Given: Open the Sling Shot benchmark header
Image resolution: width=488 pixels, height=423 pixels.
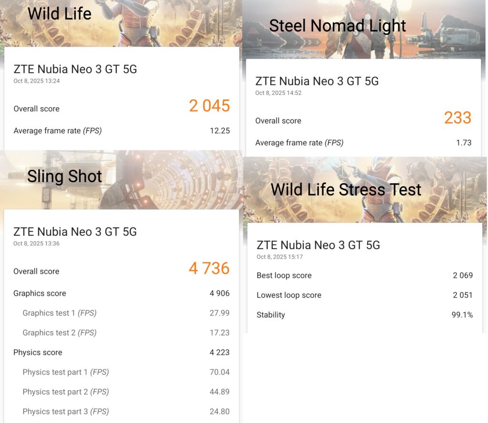Looking at the screenshot, I should [64, 177].
